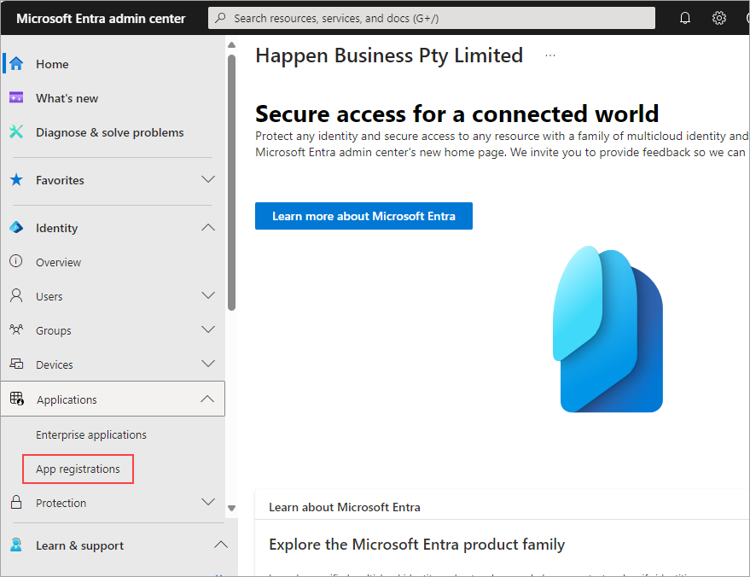Expand the Users submenu chevron
The width and height of the screenshot is (750, 577).
pyautogui.click(x=207, y=296)
